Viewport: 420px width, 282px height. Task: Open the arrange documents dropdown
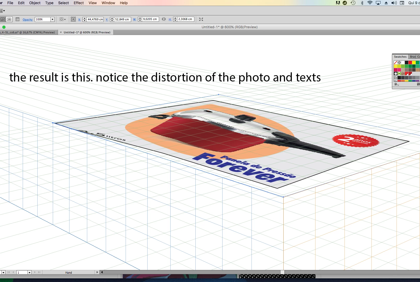pos(3,11)
